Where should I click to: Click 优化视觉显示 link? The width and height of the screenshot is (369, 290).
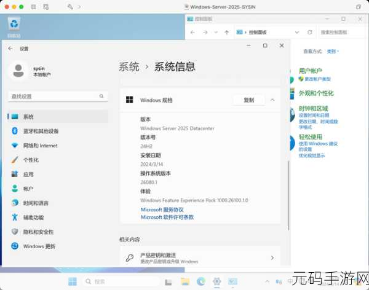pos(312,155)
